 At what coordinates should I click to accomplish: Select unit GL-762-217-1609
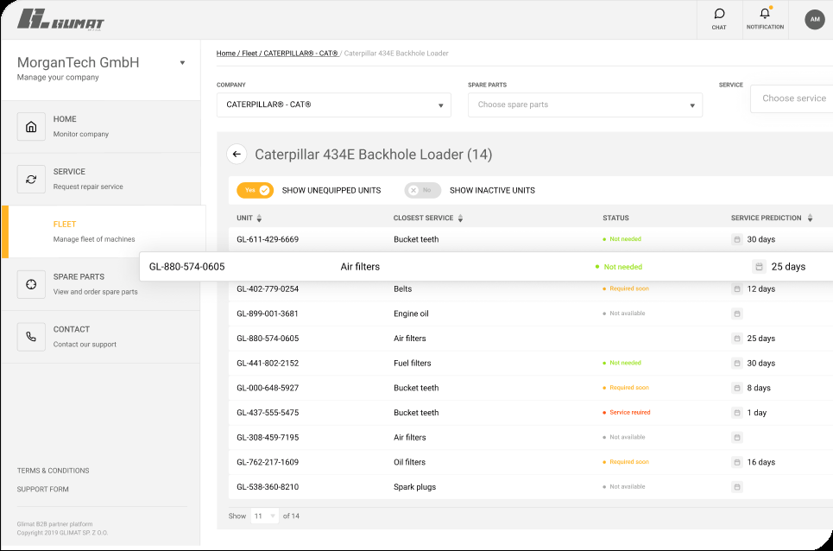268,462
